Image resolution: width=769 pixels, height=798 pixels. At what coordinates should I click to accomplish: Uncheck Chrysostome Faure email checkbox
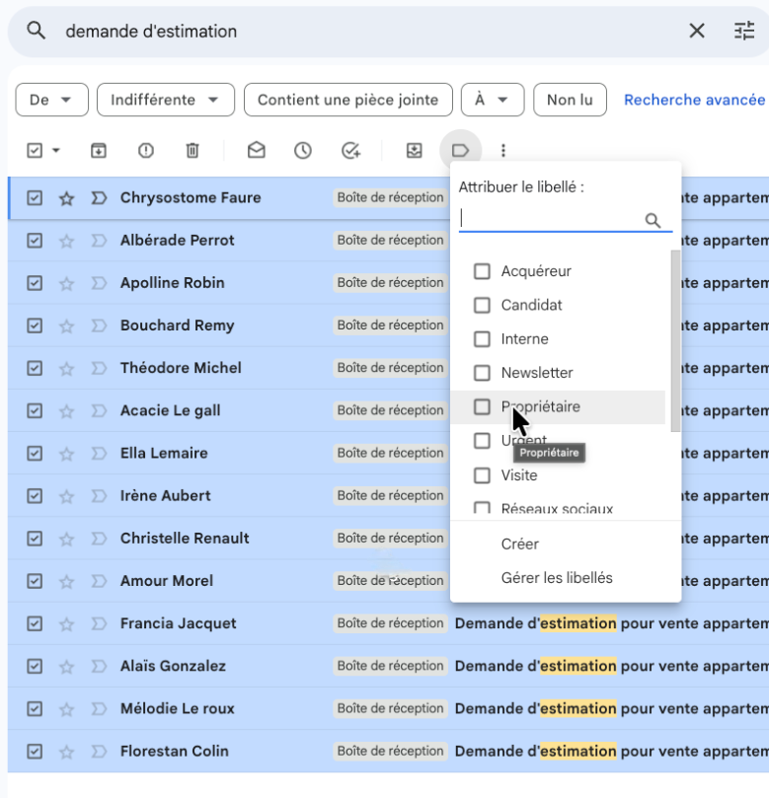(x=35, y=198)
